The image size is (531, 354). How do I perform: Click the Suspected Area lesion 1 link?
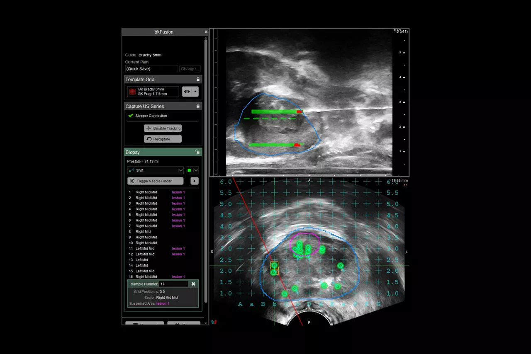coord(163,303)
